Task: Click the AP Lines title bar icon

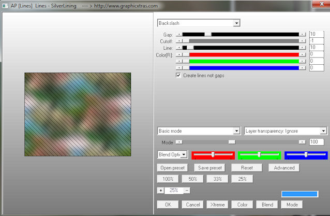Action: [5, 6]
